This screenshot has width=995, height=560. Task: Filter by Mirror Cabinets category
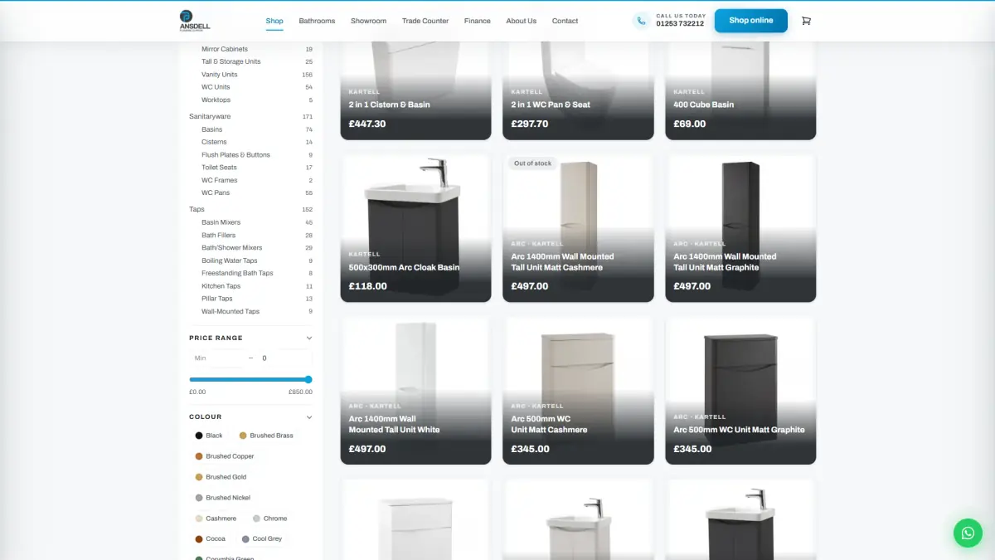225,49
